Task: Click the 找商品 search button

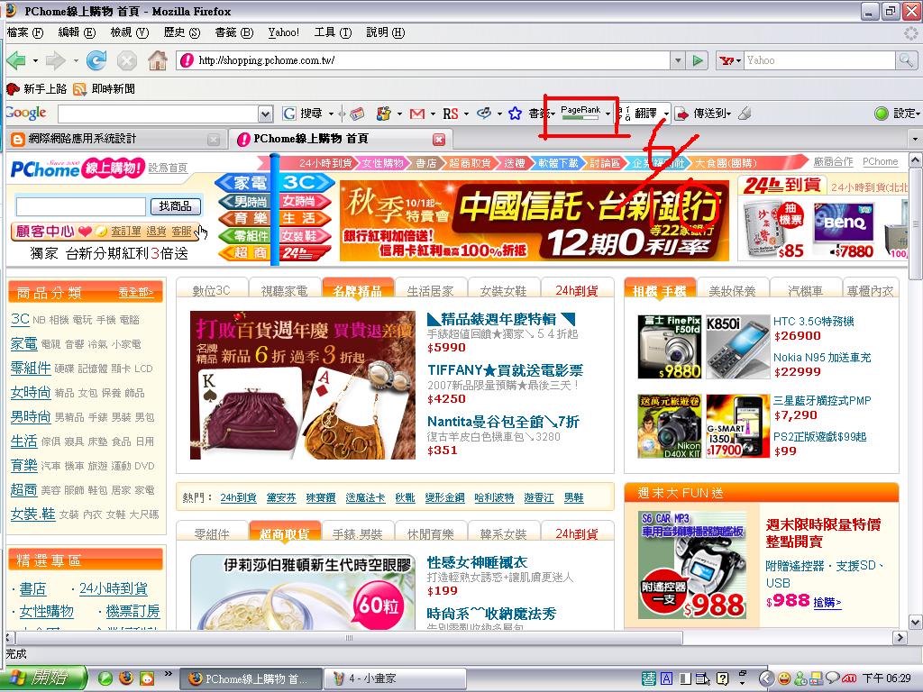Action: (176, 206)
